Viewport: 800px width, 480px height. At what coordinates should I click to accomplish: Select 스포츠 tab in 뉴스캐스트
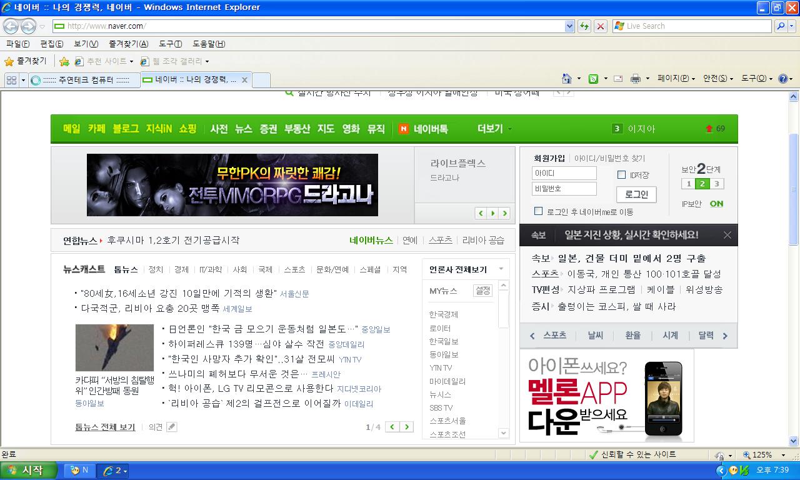tap(294, 269)
